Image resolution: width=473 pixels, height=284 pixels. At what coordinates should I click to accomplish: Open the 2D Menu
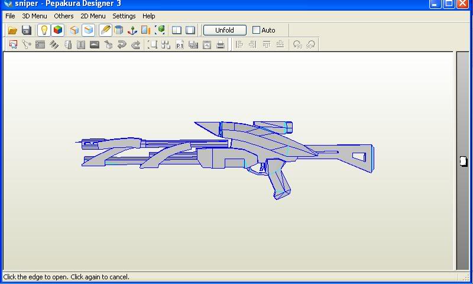point(93,16)
